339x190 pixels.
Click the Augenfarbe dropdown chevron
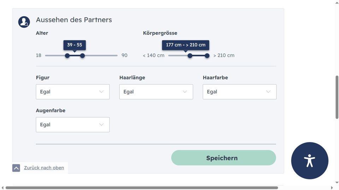[x=101, y=125]
